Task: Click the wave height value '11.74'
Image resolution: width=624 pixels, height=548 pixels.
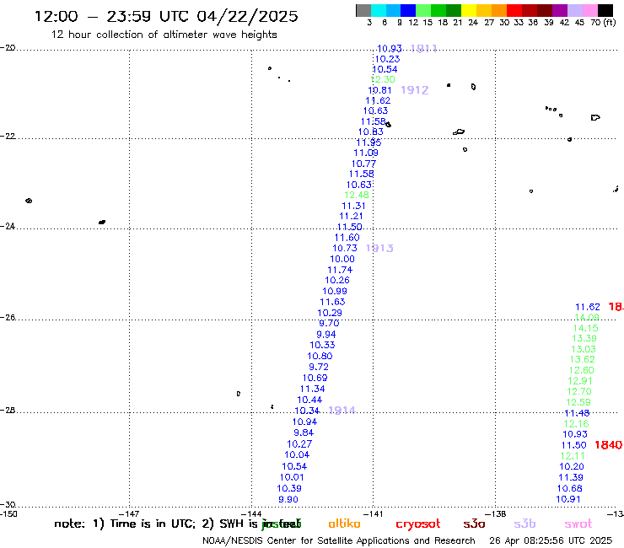Action: [340, 270]
